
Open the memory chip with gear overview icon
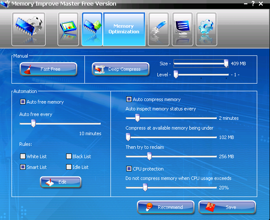pos(29,29)
